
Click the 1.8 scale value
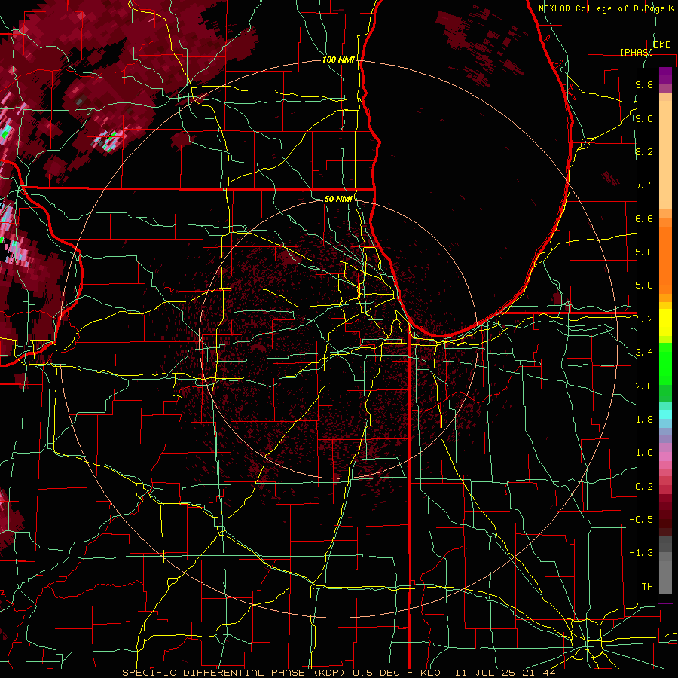click(x=644, y=420)
